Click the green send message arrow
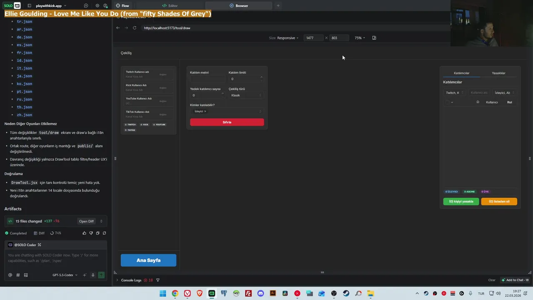The height and width of the screenshot is (300, 533). point(101,275)
